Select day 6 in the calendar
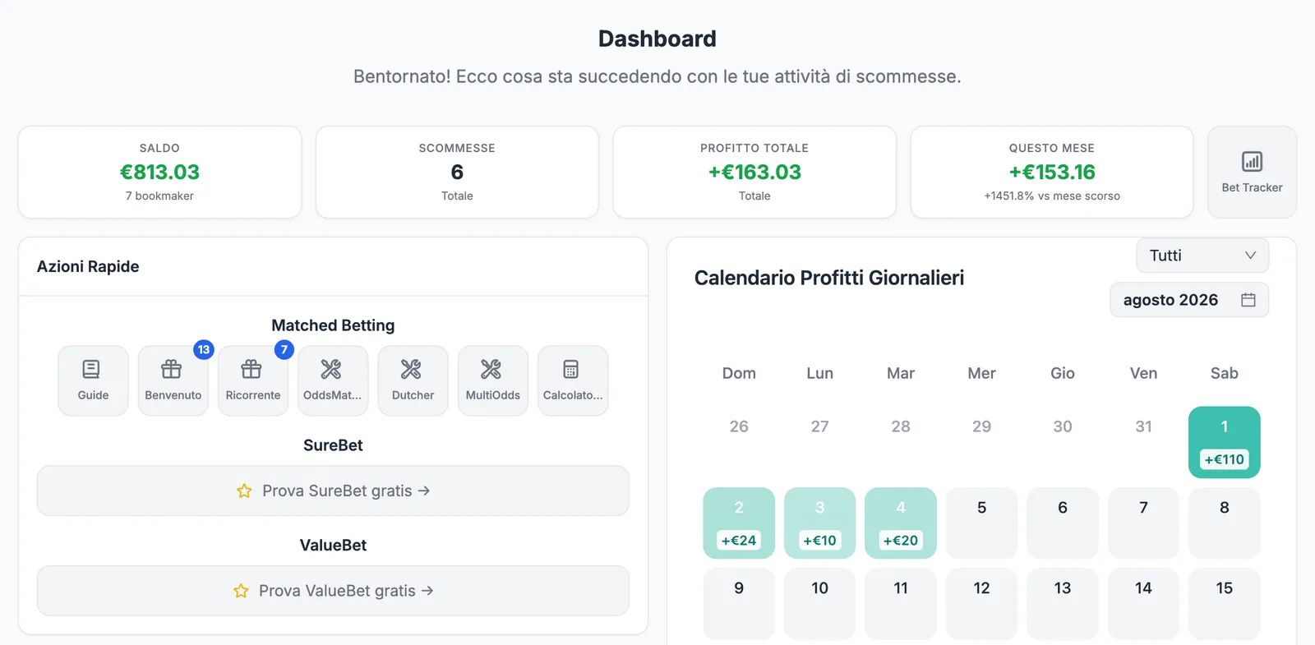The height and width of the screenshot is (645, 1315). pos(1063,523)
